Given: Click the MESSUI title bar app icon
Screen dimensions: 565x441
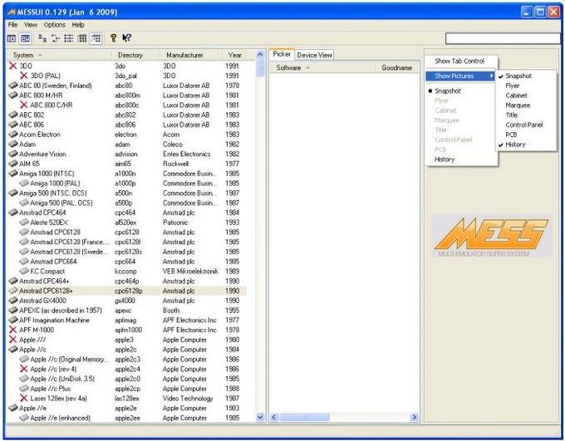Looking at the screenshot, I should pyautogui.click(x=11, y=12).
